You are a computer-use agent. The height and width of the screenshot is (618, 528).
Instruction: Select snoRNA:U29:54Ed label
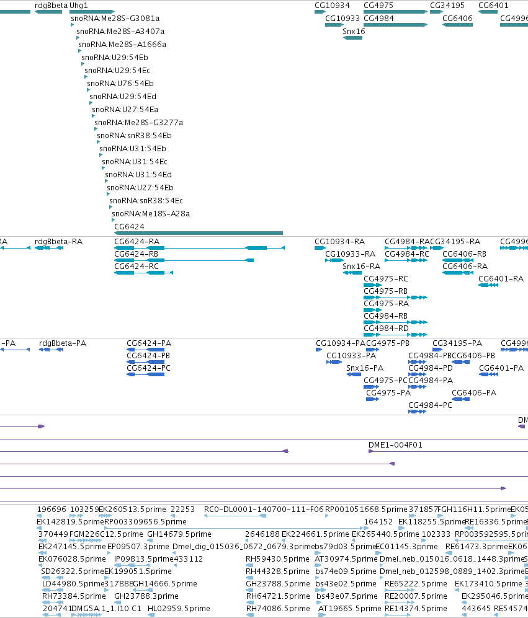[123, 97]
